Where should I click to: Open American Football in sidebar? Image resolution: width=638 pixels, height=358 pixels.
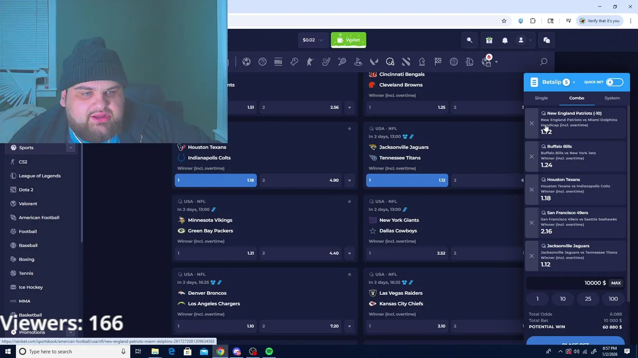(39, 217)
